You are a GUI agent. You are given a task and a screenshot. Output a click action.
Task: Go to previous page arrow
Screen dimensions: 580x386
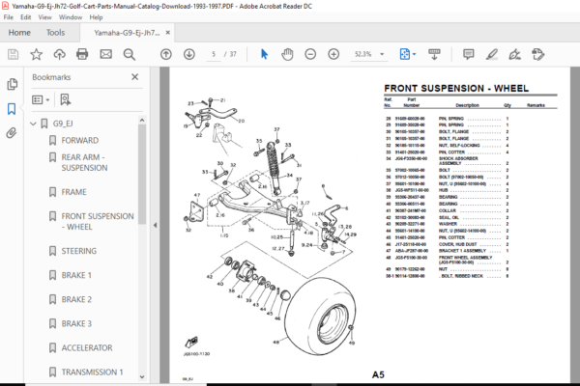[x=166, y=54]
